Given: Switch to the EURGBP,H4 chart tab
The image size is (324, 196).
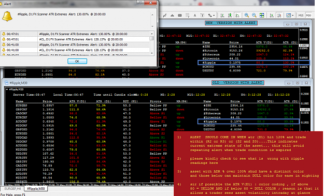Looking at the screenshot, I should click(x=12, y=189).
